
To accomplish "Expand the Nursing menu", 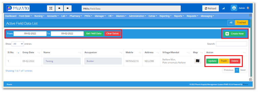I will pyautogui.click(x=39, y=16).
